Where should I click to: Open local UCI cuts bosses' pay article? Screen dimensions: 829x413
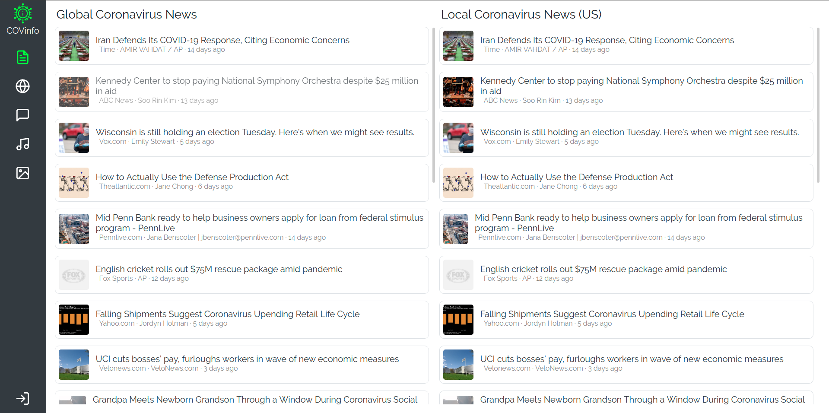[x=626, y=365]
